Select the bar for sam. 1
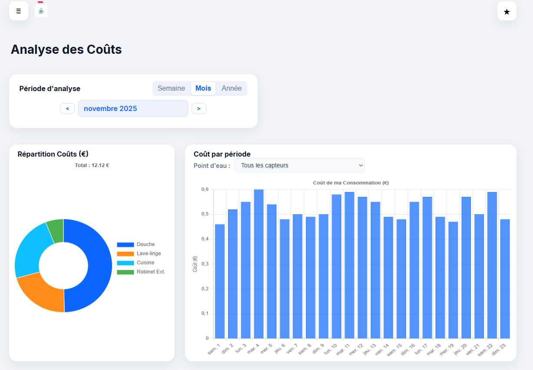Screen dimensions: 533x370 pos(220,281)
